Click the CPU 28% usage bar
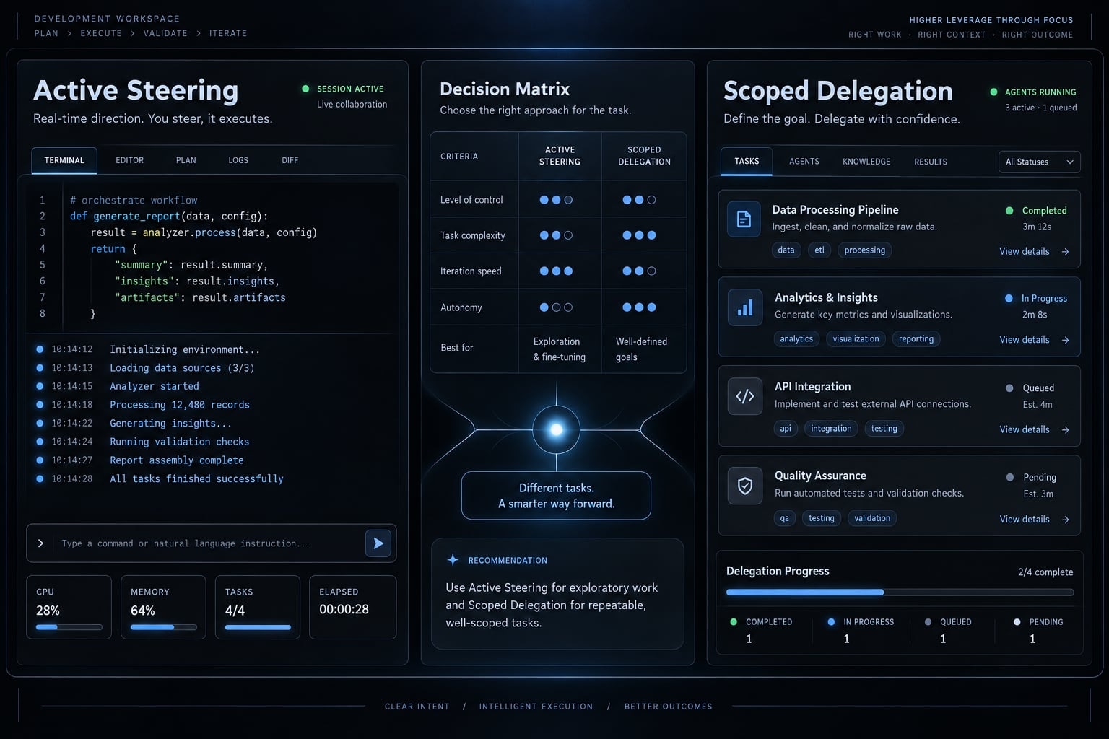Screen dimensions: 1109x739 (69, 627)
